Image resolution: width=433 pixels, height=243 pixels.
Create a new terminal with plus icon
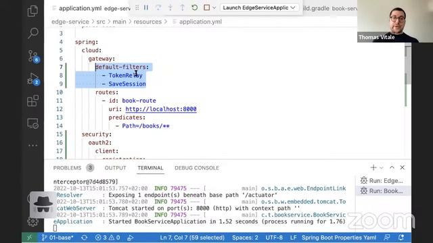(373, 167)
